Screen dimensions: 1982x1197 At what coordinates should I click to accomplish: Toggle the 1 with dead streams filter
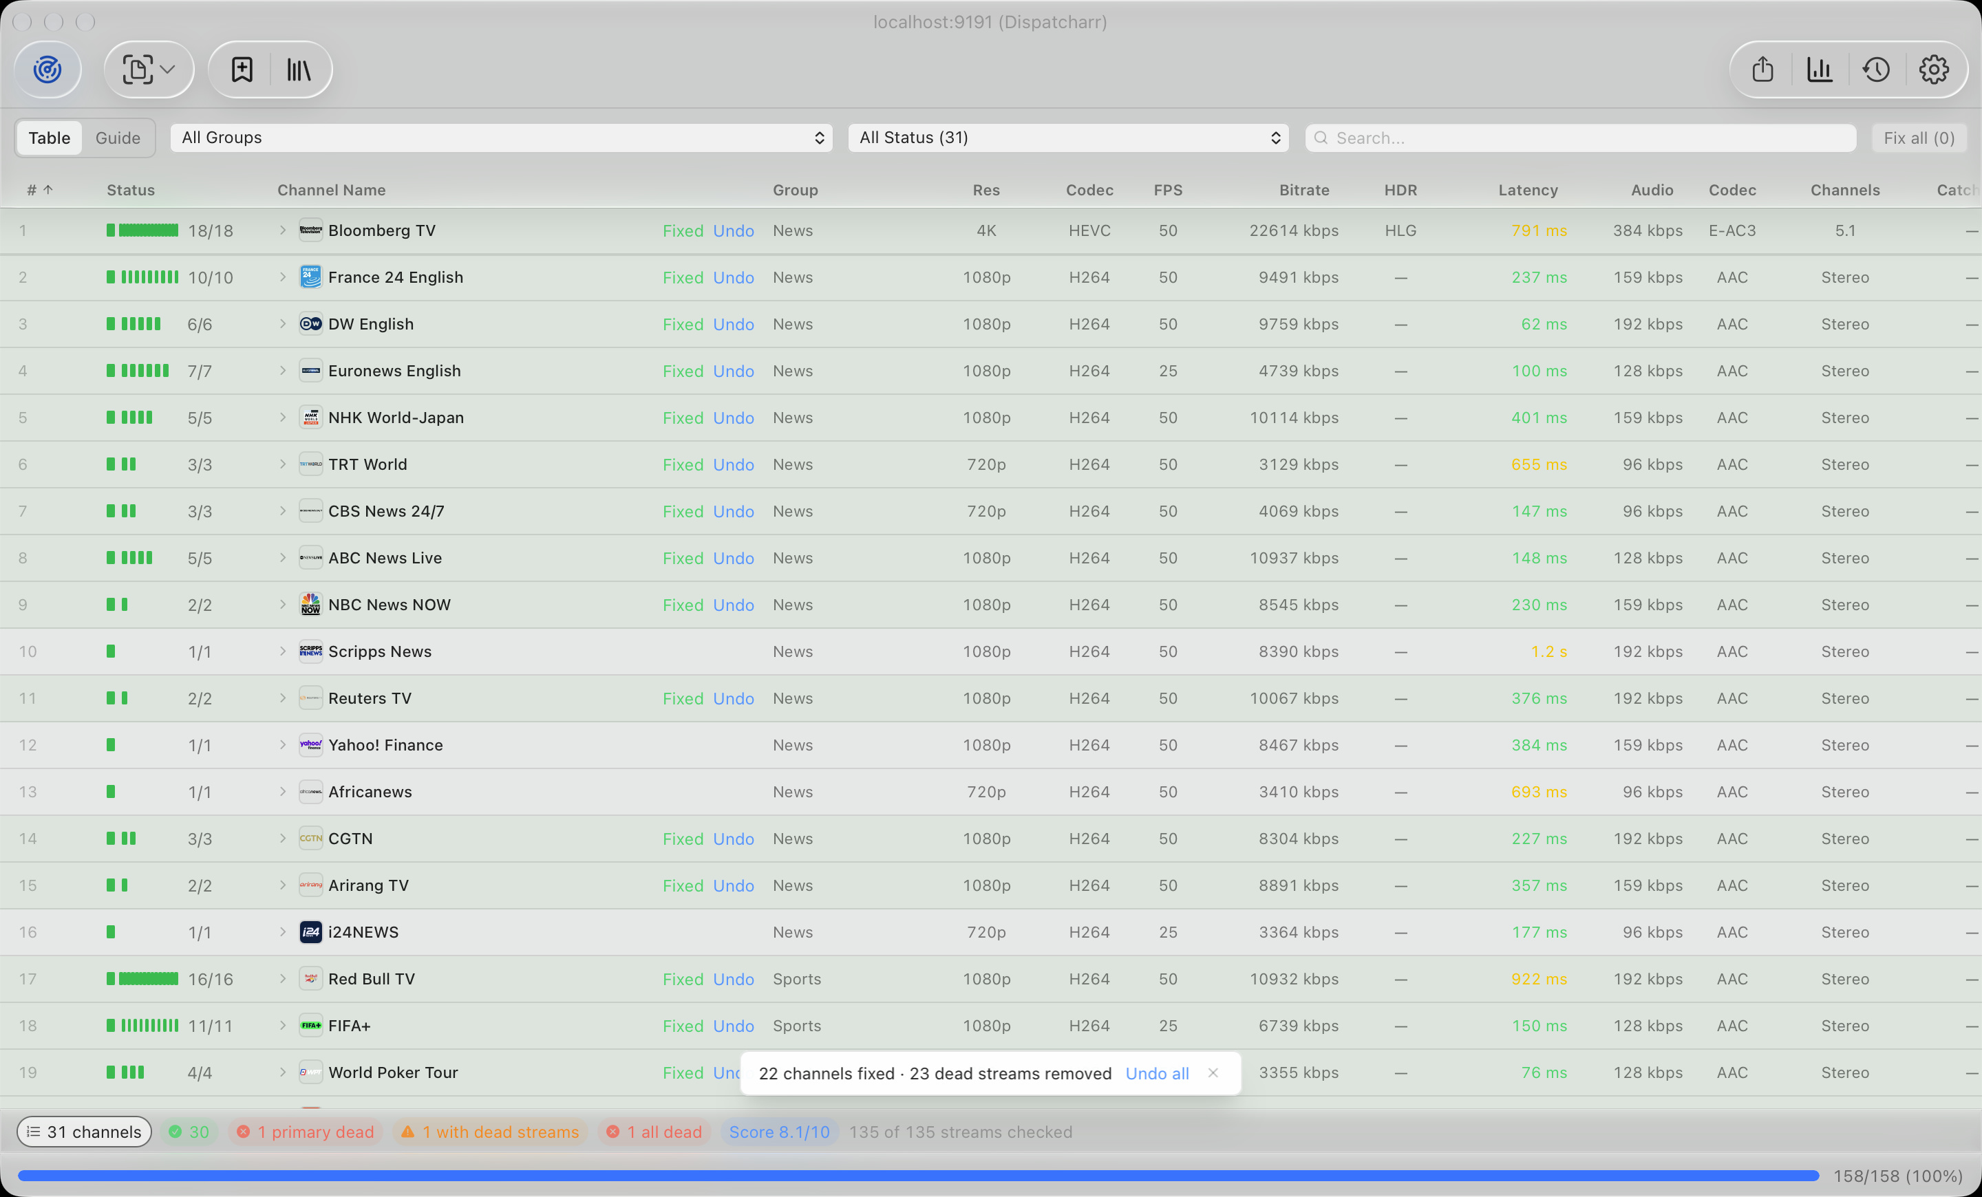pyautogui.click(x=490, y=1132)
